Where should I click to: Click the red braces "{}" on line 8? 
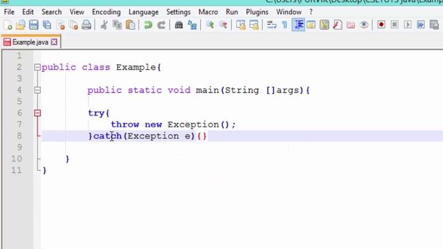[202, 136]
